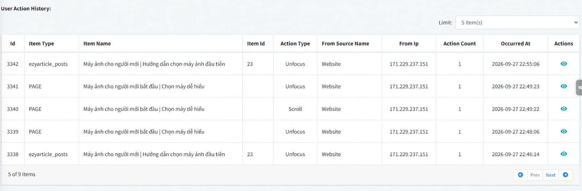The image size is (582, 191).
Task: Click the Scroll action type cell
Action: click(x=295, y=109)
